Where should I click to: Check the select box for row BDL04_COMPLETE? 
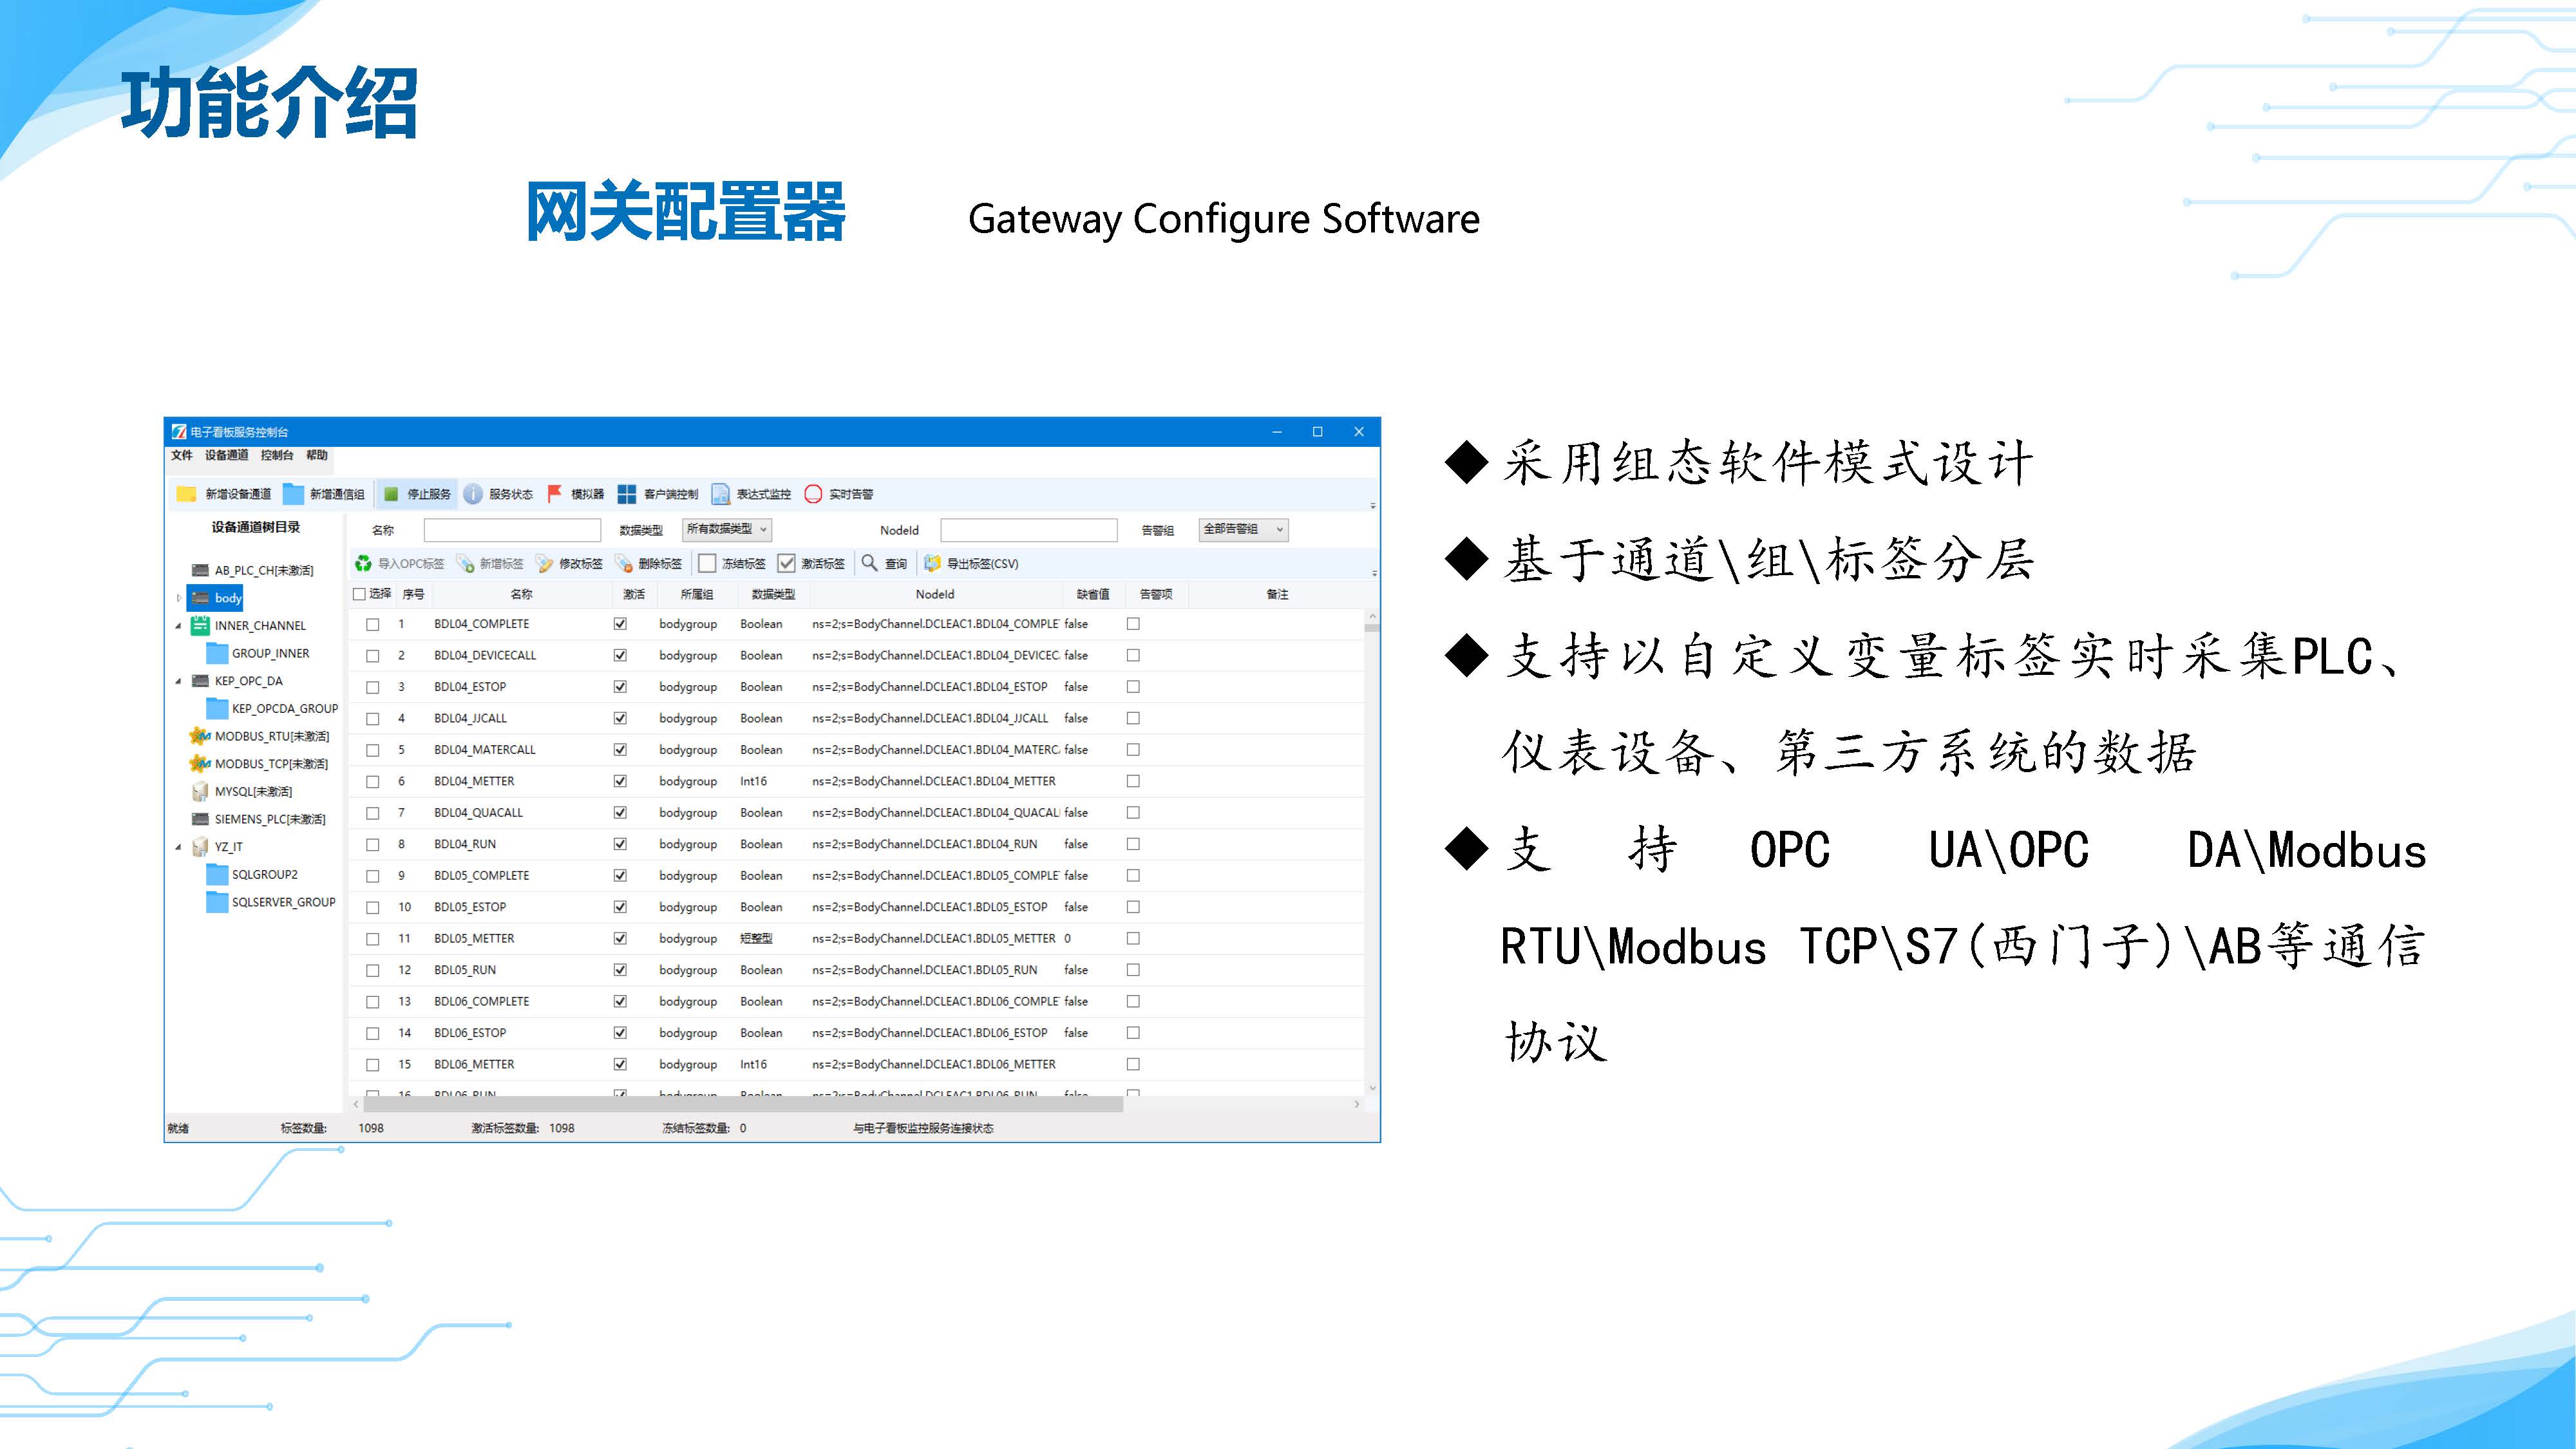pyautogui.click(x=373, y=624)
